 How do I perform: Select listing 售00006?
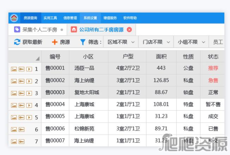click(55, 129)
